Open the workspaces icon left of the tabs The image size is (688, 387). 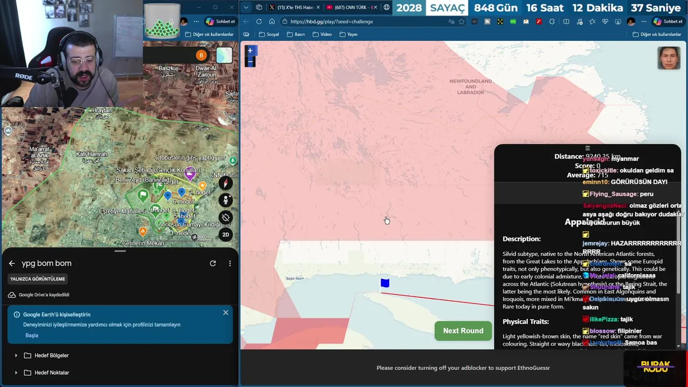[259, 7]
